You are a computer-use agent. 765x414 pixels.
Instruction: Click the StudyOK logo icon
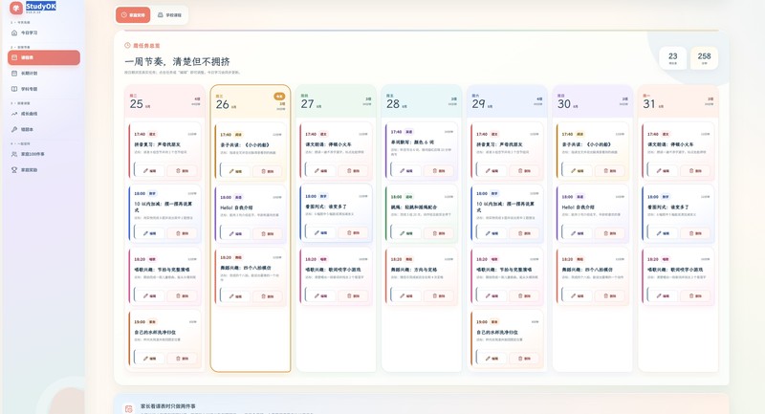coord(16,8)
